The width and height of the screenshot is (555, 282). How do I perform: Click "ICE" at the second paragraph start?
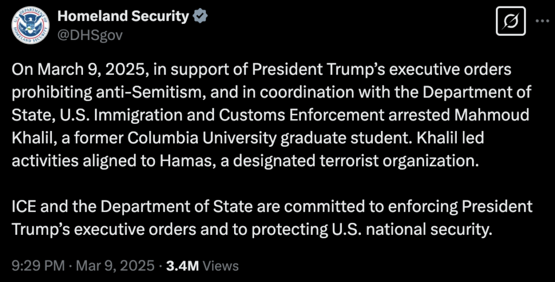[25, 207]
